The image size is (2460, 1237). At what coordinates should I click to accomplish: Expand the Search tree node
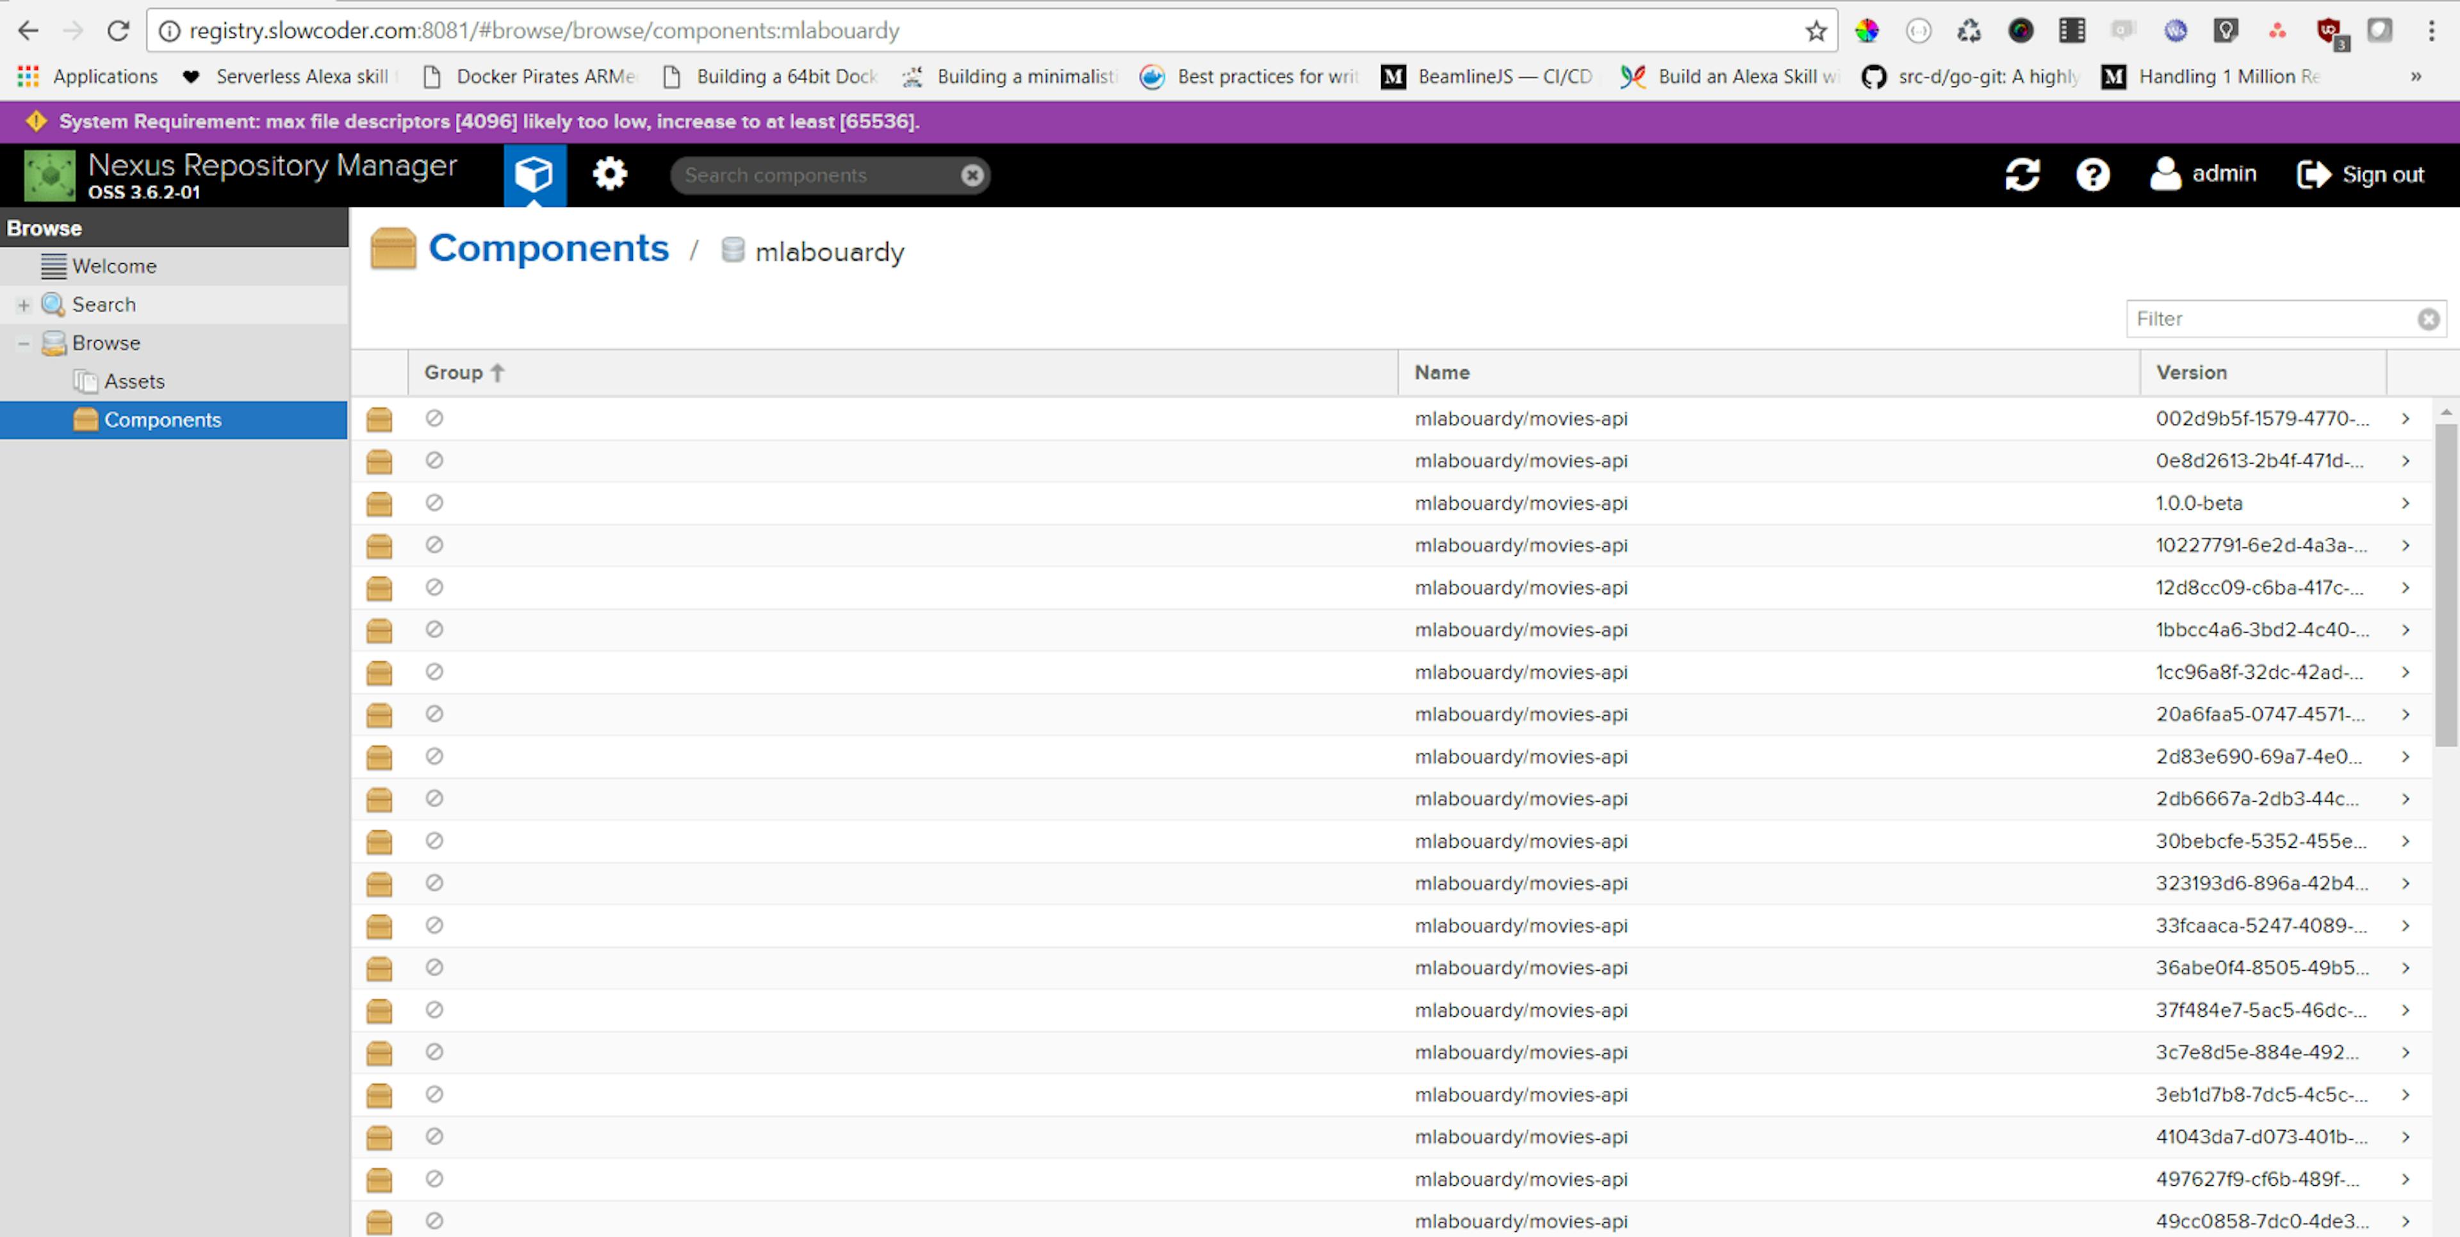pos(24,305)
